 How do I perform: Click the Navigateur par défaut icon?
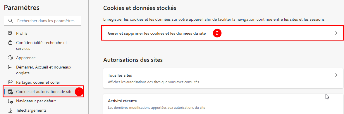pyautogui.click(x=10, y=101)
